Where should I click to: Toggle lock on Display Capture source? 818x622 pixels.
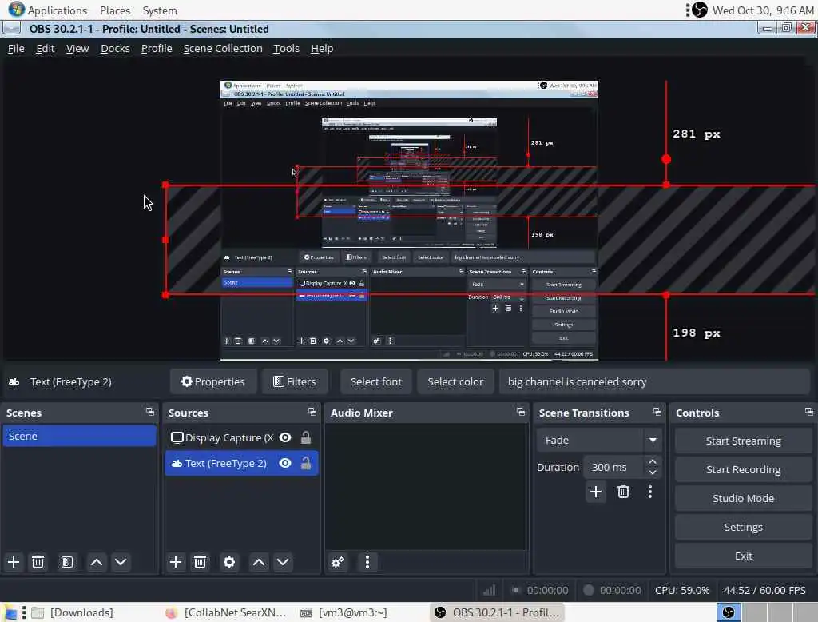coord(306,437)
